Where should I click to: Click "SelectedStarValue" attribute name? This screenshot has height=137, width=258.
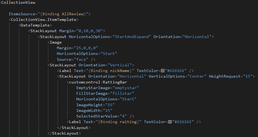tap(97, 116)
